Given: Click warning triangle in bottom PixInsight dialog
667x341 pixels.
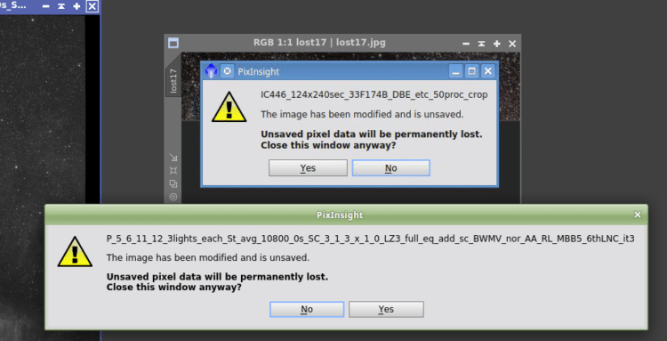Looking at the screenshot, I should pyautogui.click(x=75, y=252).
